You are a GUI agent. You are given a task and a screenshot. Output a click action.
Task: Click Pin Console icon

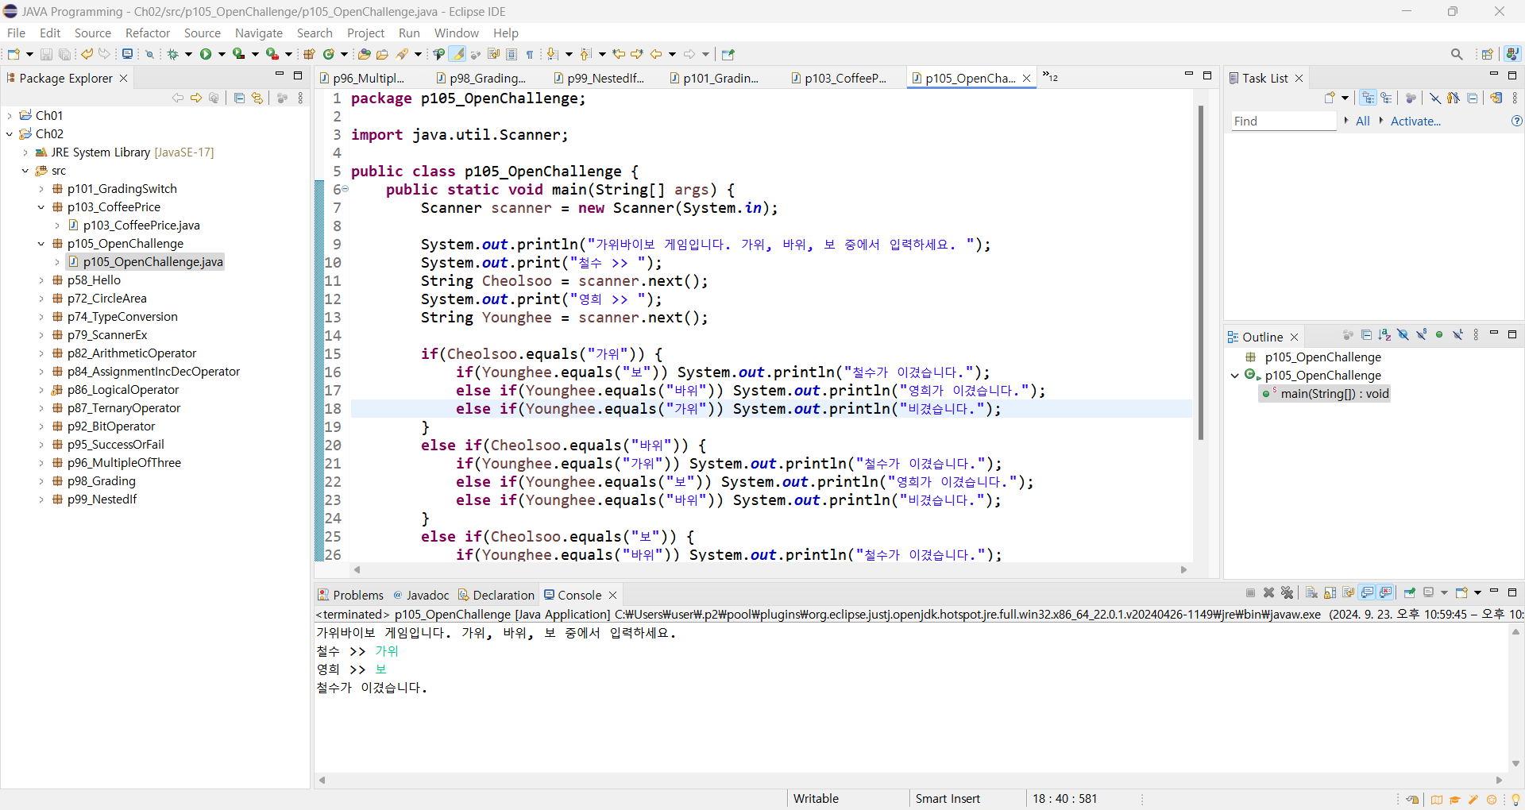pyautogui.click(x=1410, y=592)
